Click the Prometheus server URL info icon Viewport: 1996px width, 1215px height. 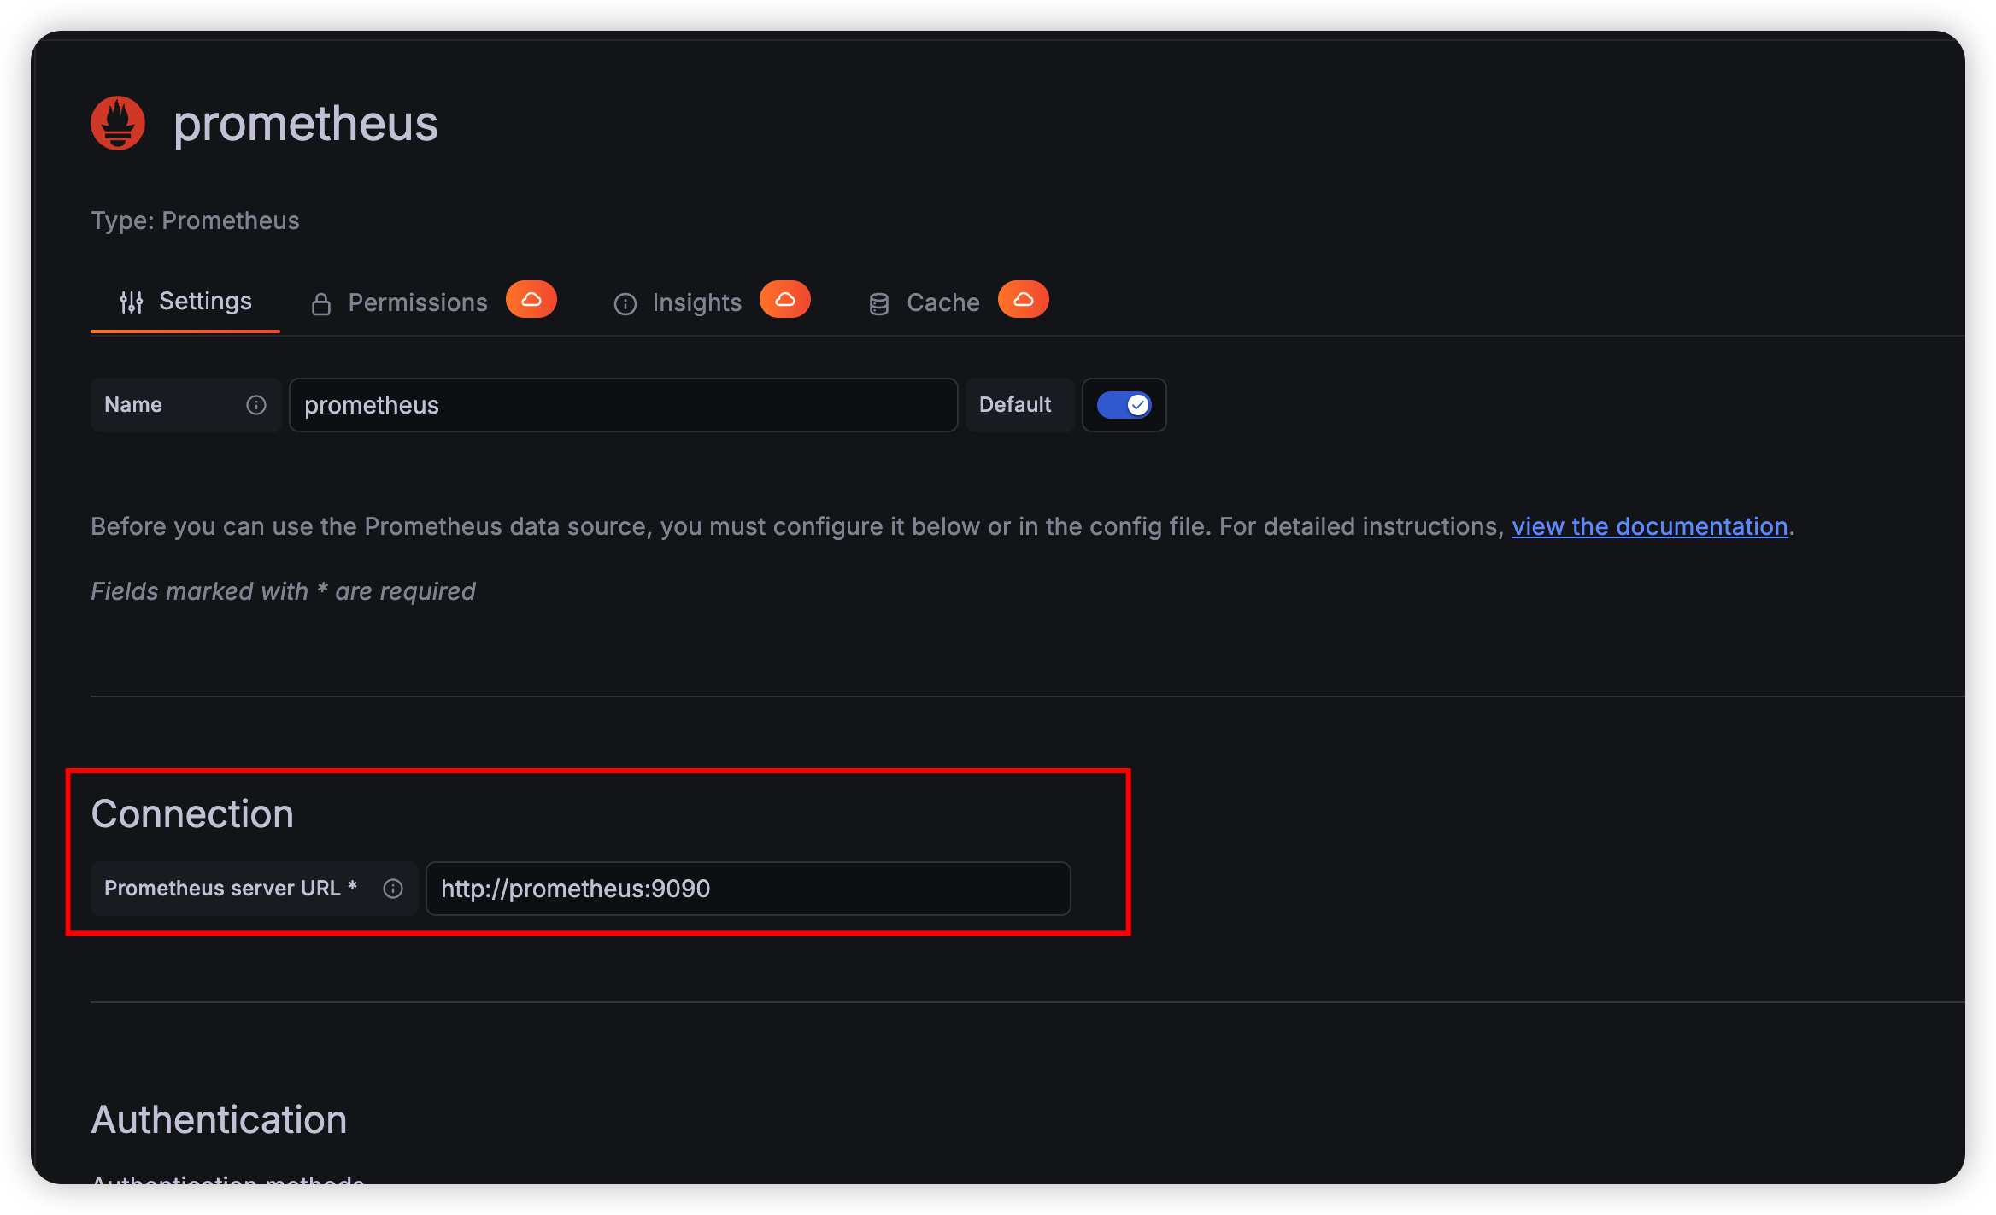tap(393, 889)
